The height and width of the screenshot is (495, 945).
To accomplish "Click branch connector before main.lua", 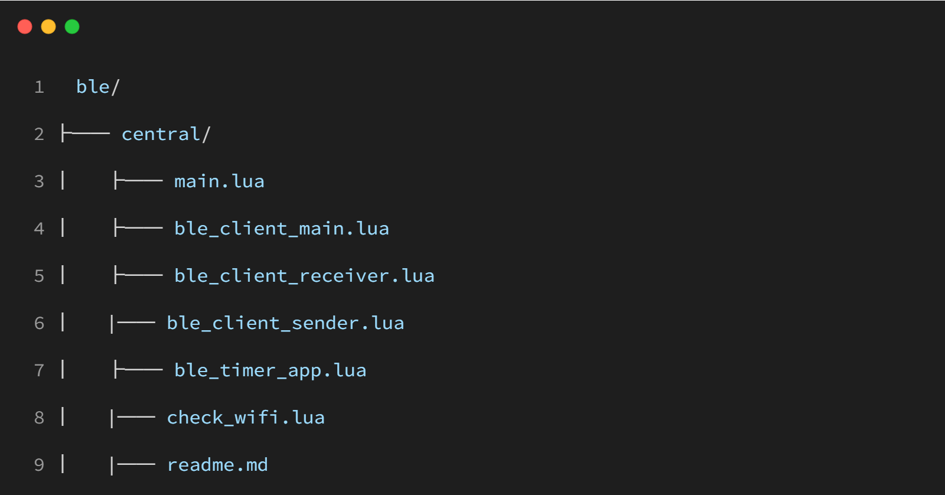I will pyautogui.click(x=138, y=181).
